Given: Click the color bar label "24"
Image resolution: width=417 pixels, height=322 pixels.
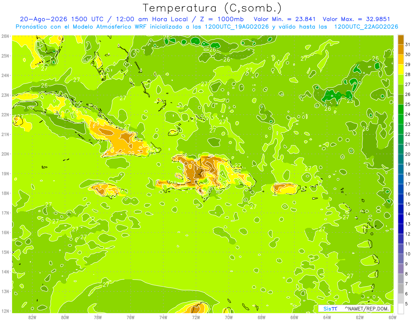Looking at the screenshot, I should tap(408, 114).
